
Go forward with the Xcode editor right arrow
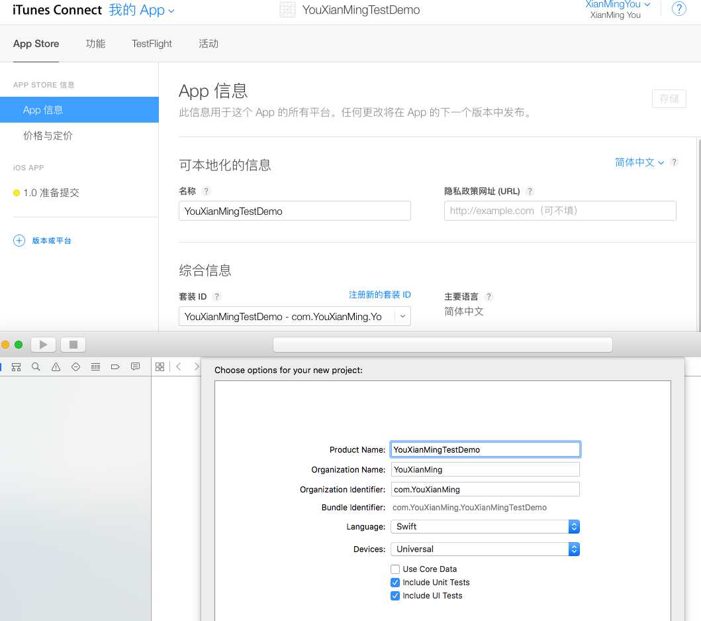click(x=196, y=367)
